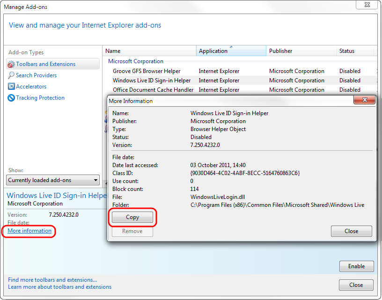This screenshot has height=300, width=382.
Task: Click the Accelerators icon
Action: (x=11, y=87)
